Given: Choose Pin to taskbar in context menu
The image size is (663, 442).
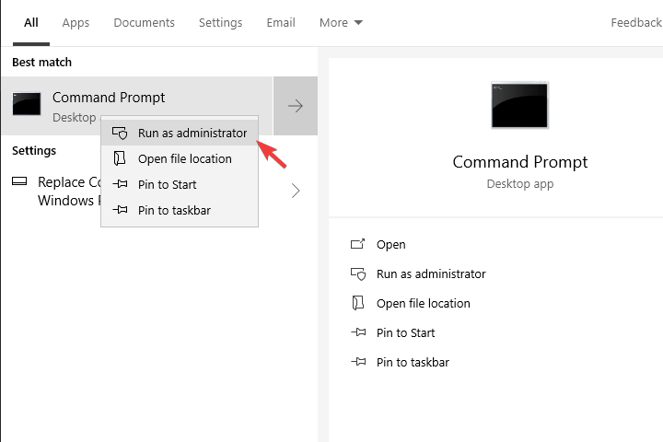Looking at the screenshot, I should [x=180, y=210].
